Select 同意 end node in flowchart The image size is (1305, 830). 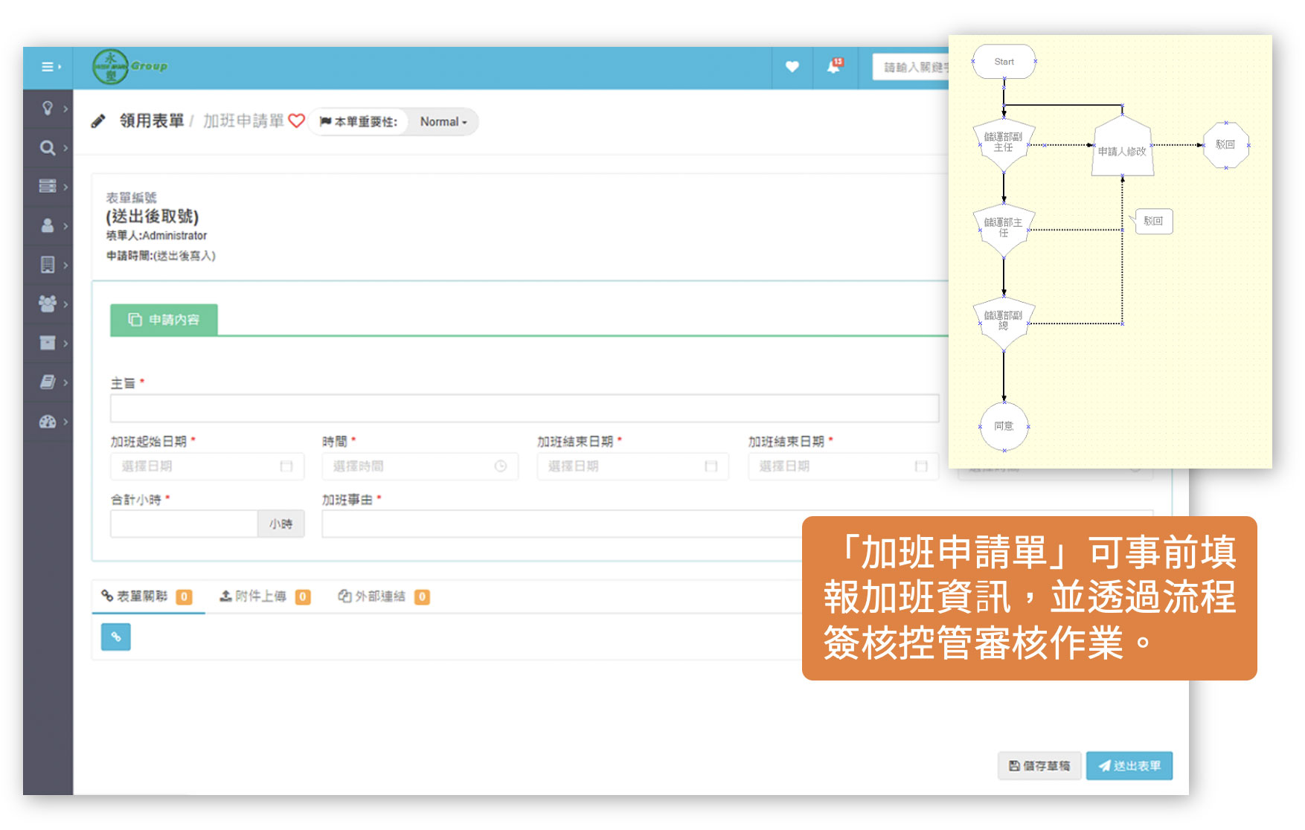coord(1004,426)
